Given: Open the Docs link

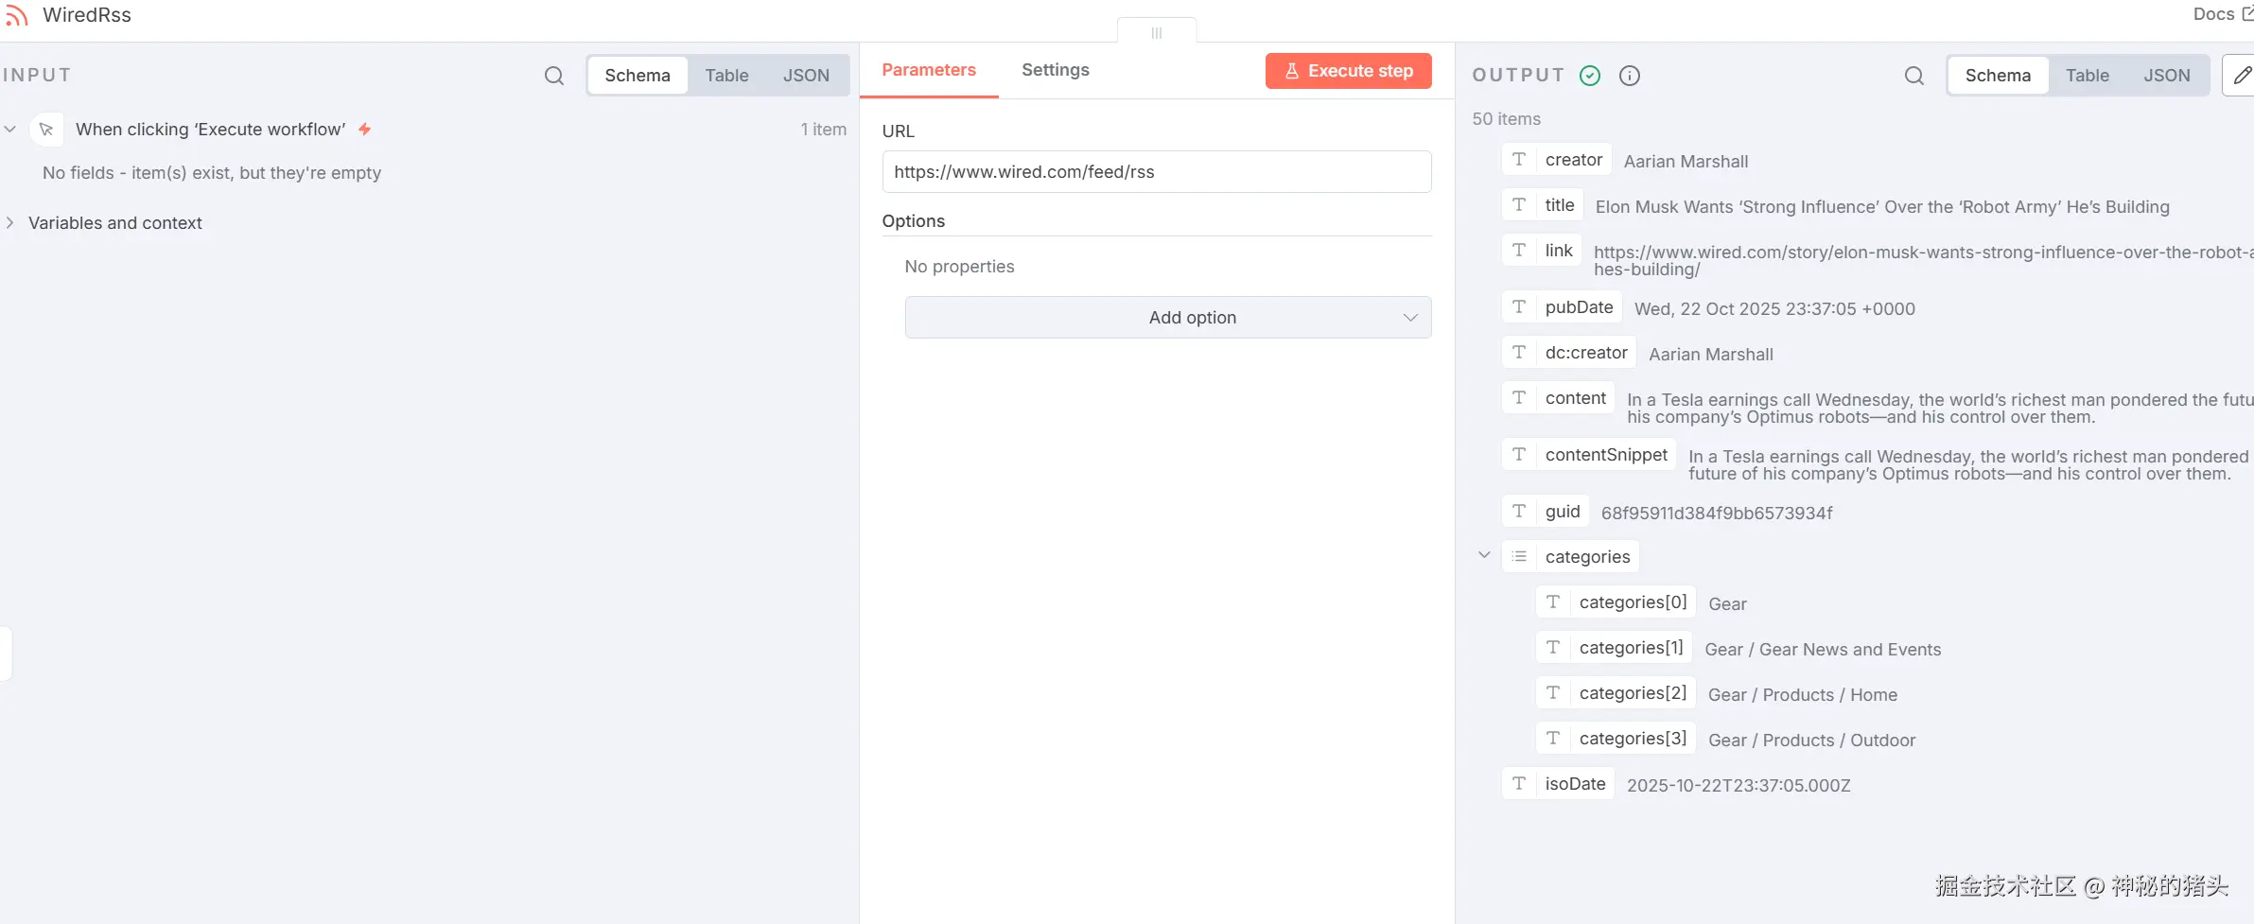Looking at the screenshot, I should (x=2223, y=14).
